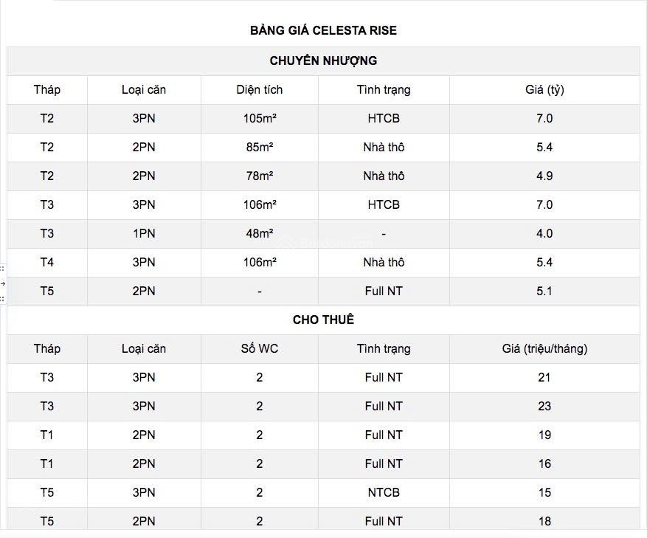Click the CHO THUÊ section header

[323, 320]
